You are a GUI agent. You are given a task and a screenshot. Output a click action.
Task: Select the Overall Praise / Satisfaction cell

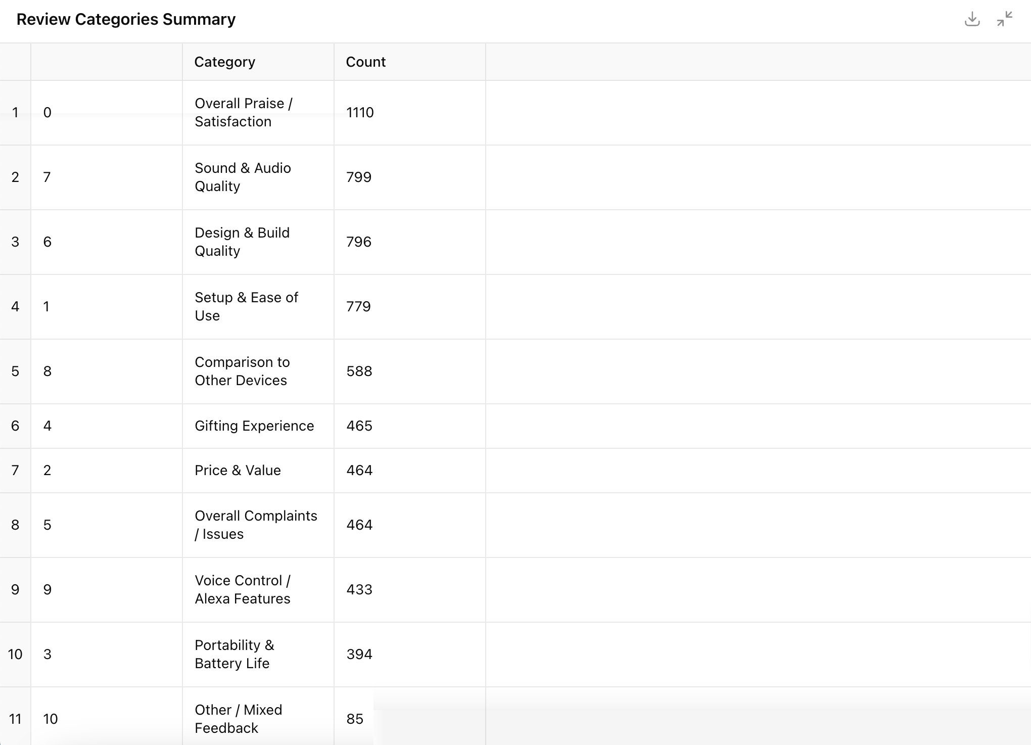click(244, 112)
